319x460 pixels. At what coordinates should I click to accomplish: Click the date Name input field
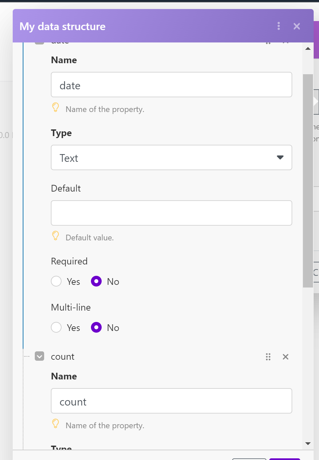coord(171,85)
